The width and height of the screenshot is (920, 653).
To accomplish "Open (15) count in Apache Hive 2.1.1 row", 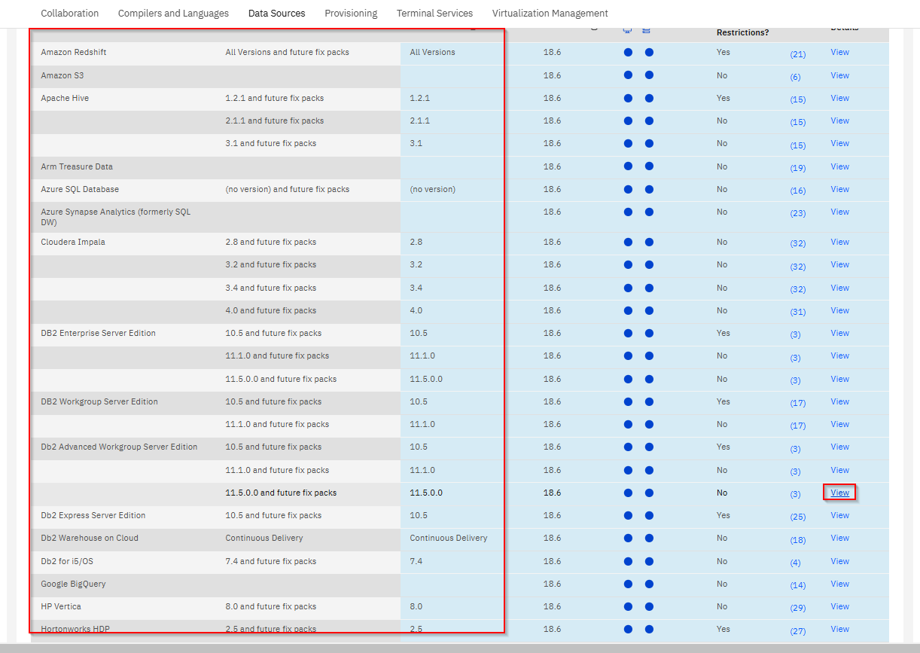I will pyautogui.click(x=798, y=122).
